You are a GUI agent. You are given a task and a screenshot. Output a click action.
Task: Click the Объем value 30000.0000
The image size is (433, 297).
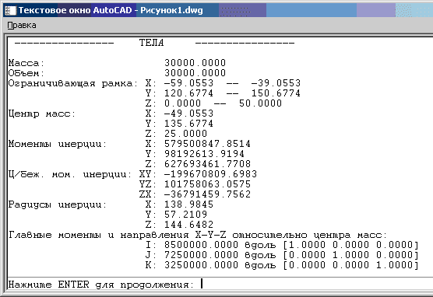pos(195,73)
